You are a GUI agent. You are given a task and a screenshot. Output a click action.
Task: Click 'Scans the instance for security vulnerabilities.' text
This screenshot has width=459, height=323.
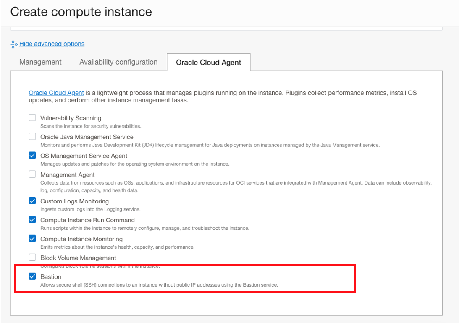pos(91,126)
